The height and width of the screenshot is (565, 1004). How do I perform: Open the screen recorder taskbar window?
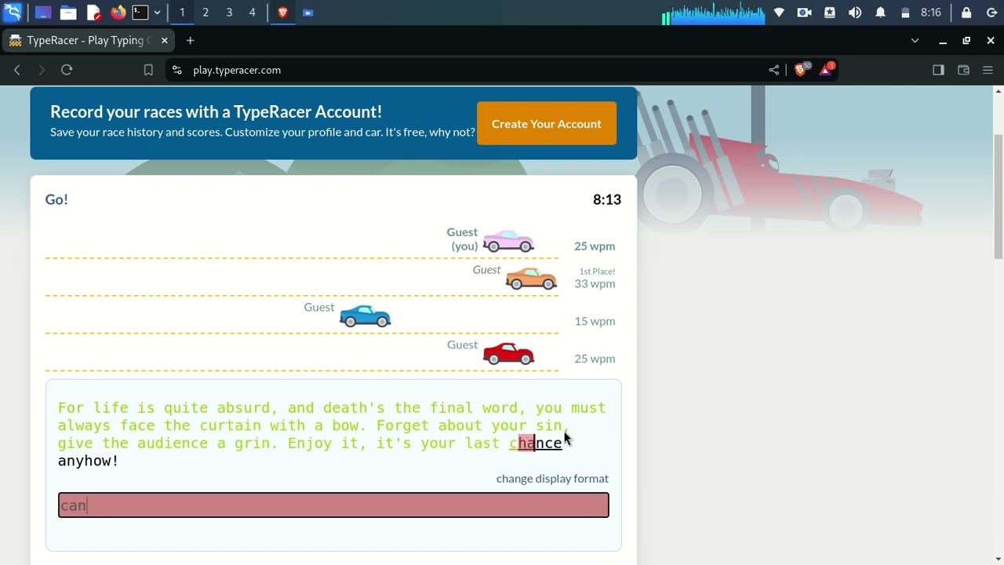pyautogui.click(x=308, y=13)
